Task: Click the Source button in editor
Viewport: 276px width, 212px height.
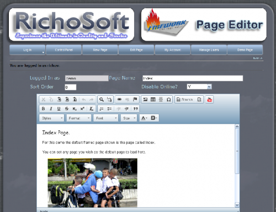Action: coord(185,100)
